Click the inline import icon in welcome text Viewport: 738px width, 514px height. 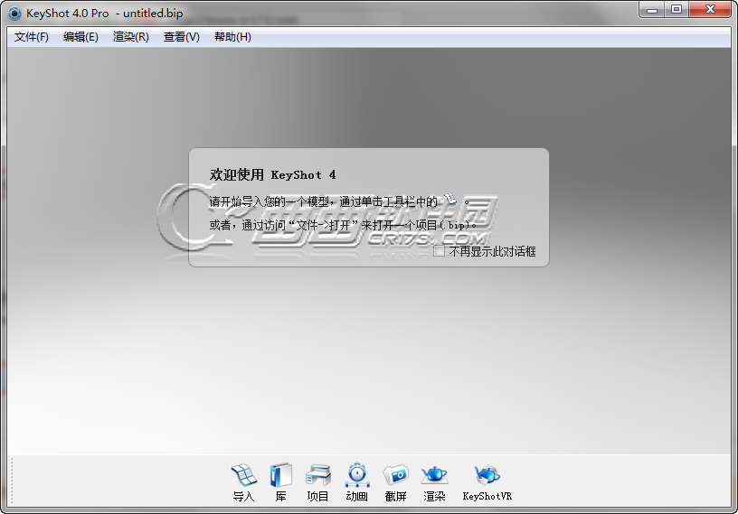point(450,200)
